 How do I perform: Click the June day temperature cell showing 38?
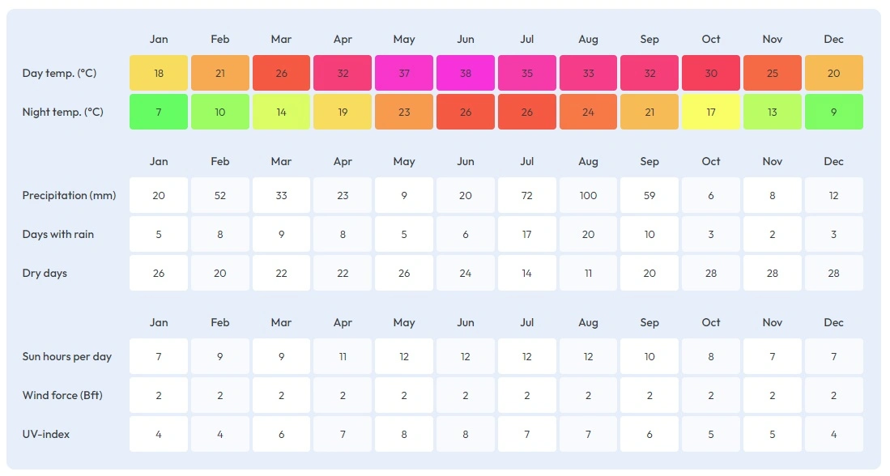(x=466, y=73)
